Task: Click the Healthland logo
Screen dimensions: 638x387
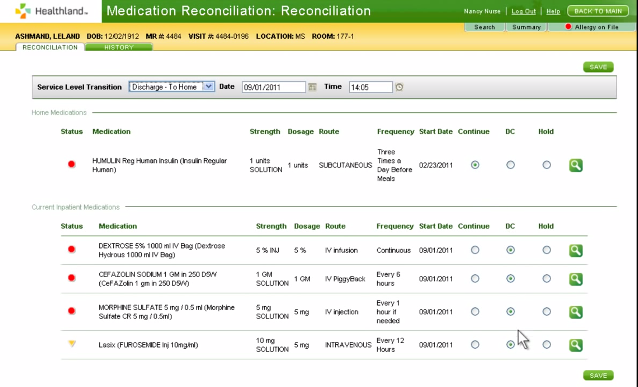Action: click(x=51, y=11)
